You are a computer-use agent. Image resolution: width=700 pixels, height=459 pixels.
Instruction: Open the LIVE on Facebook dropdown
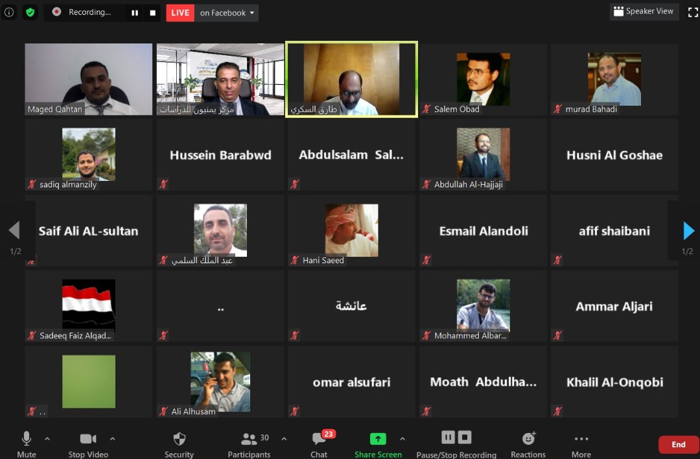[x=227, y=13]
